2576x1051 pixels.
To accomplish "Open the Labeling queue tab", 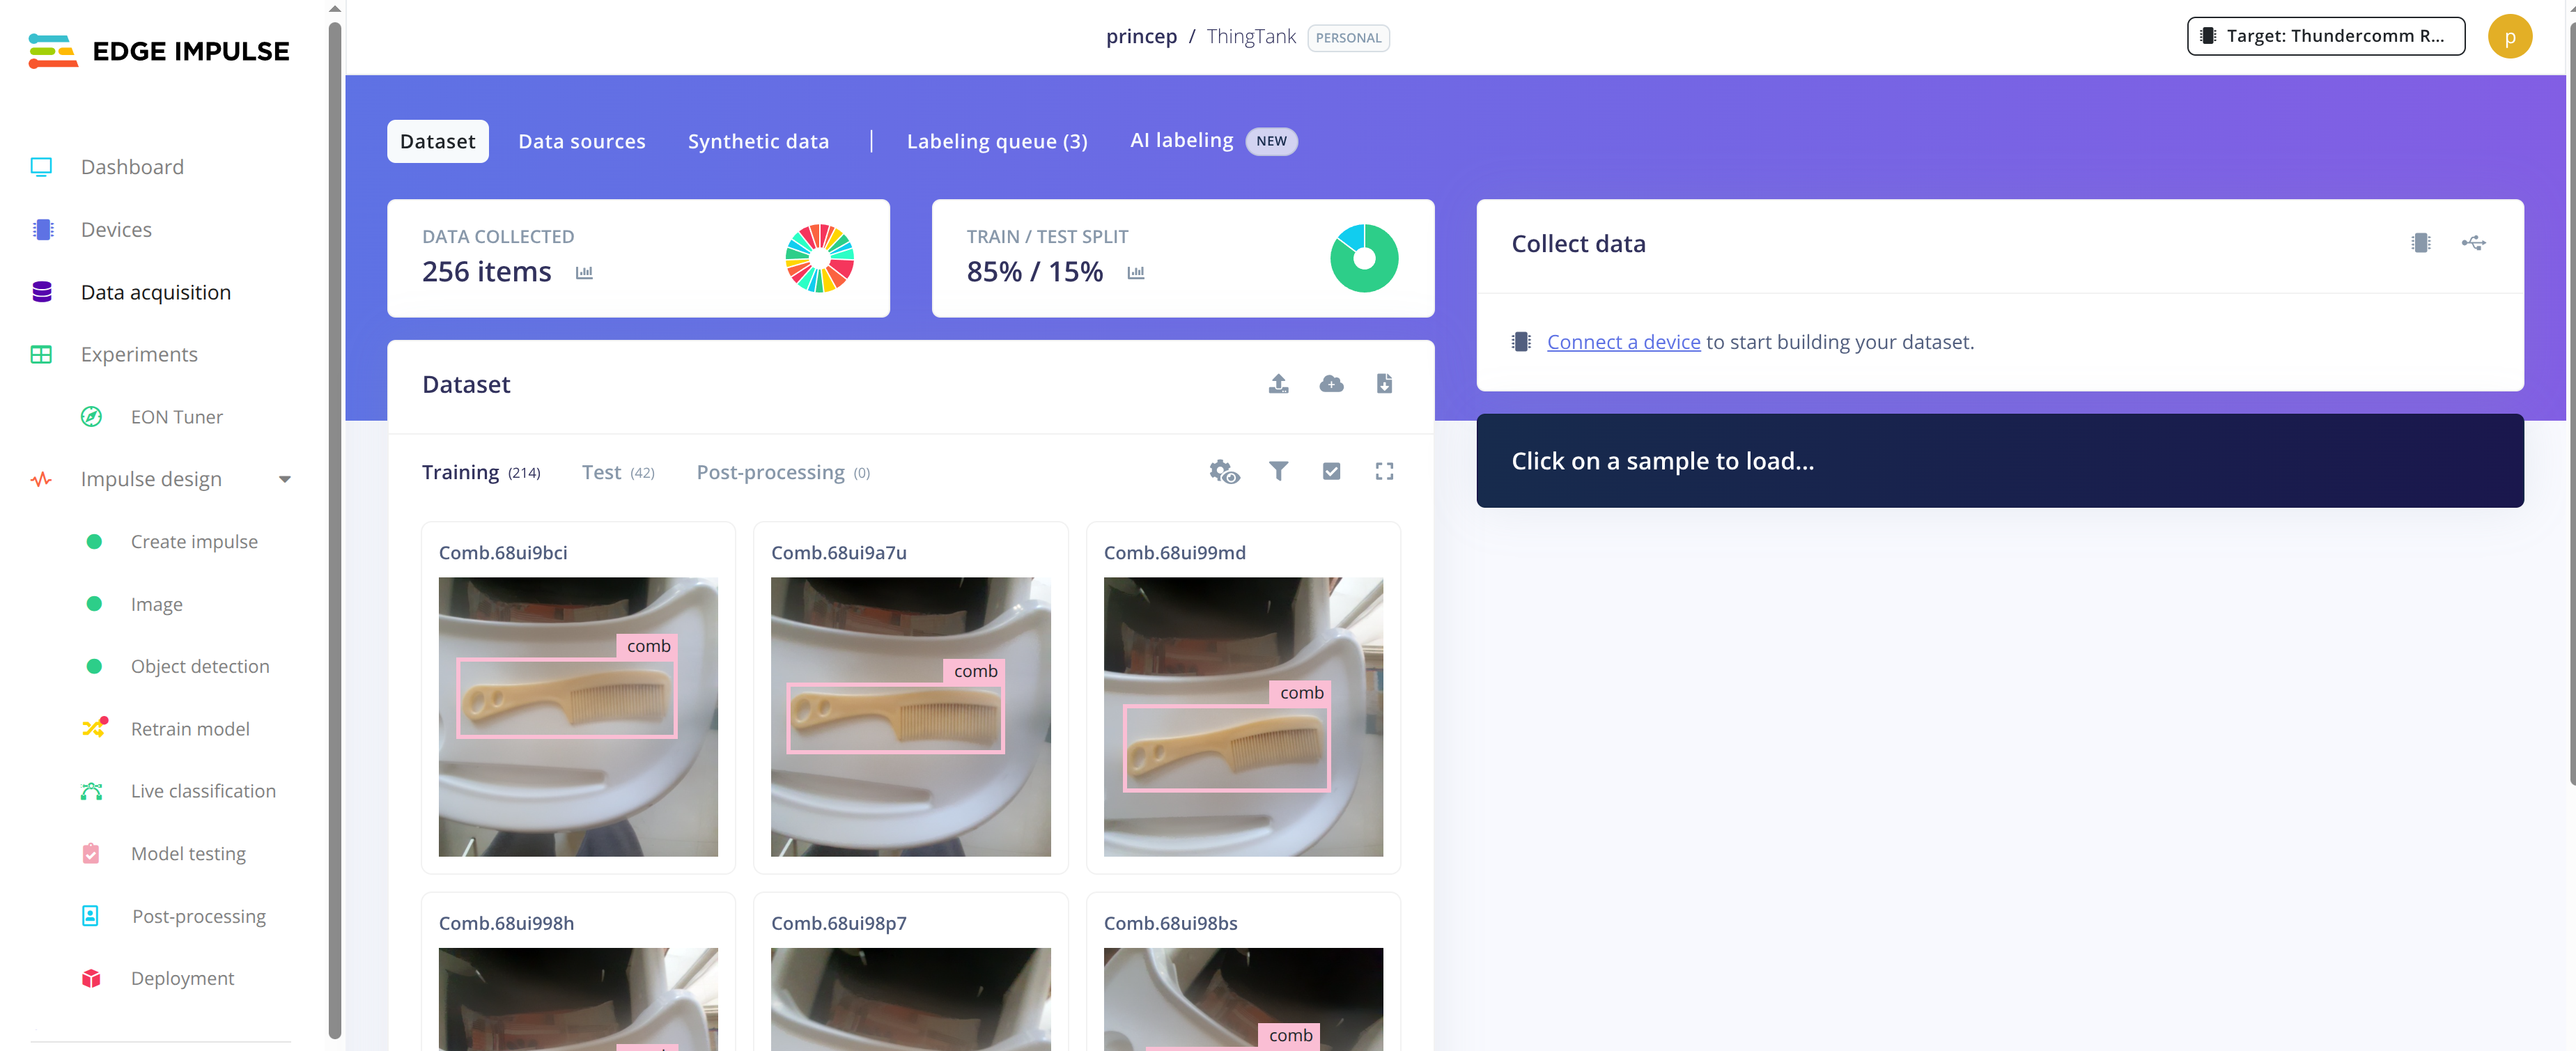I will (996, 141).
